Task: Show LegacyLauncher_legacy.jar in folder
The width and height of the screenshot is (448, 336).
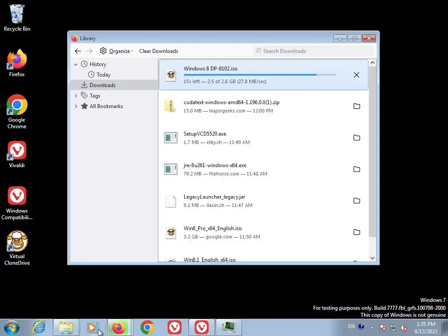Action: [x=357, y=200]
